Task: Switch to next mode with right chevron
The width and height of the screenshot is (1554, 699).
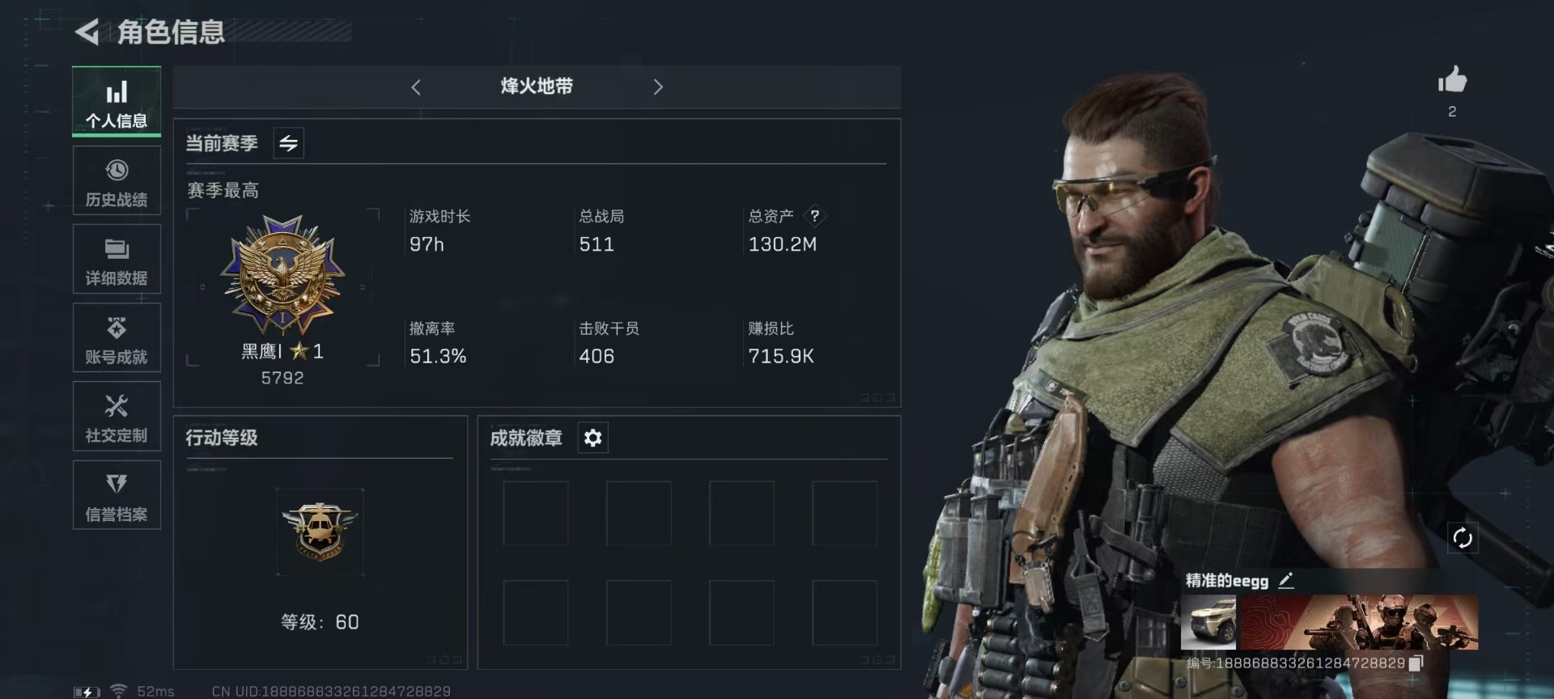Action: pyautogui.click(x=658, y=87)
